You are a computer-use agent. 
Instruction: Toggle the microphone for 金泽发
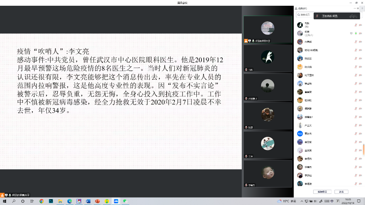pos(356,150)
